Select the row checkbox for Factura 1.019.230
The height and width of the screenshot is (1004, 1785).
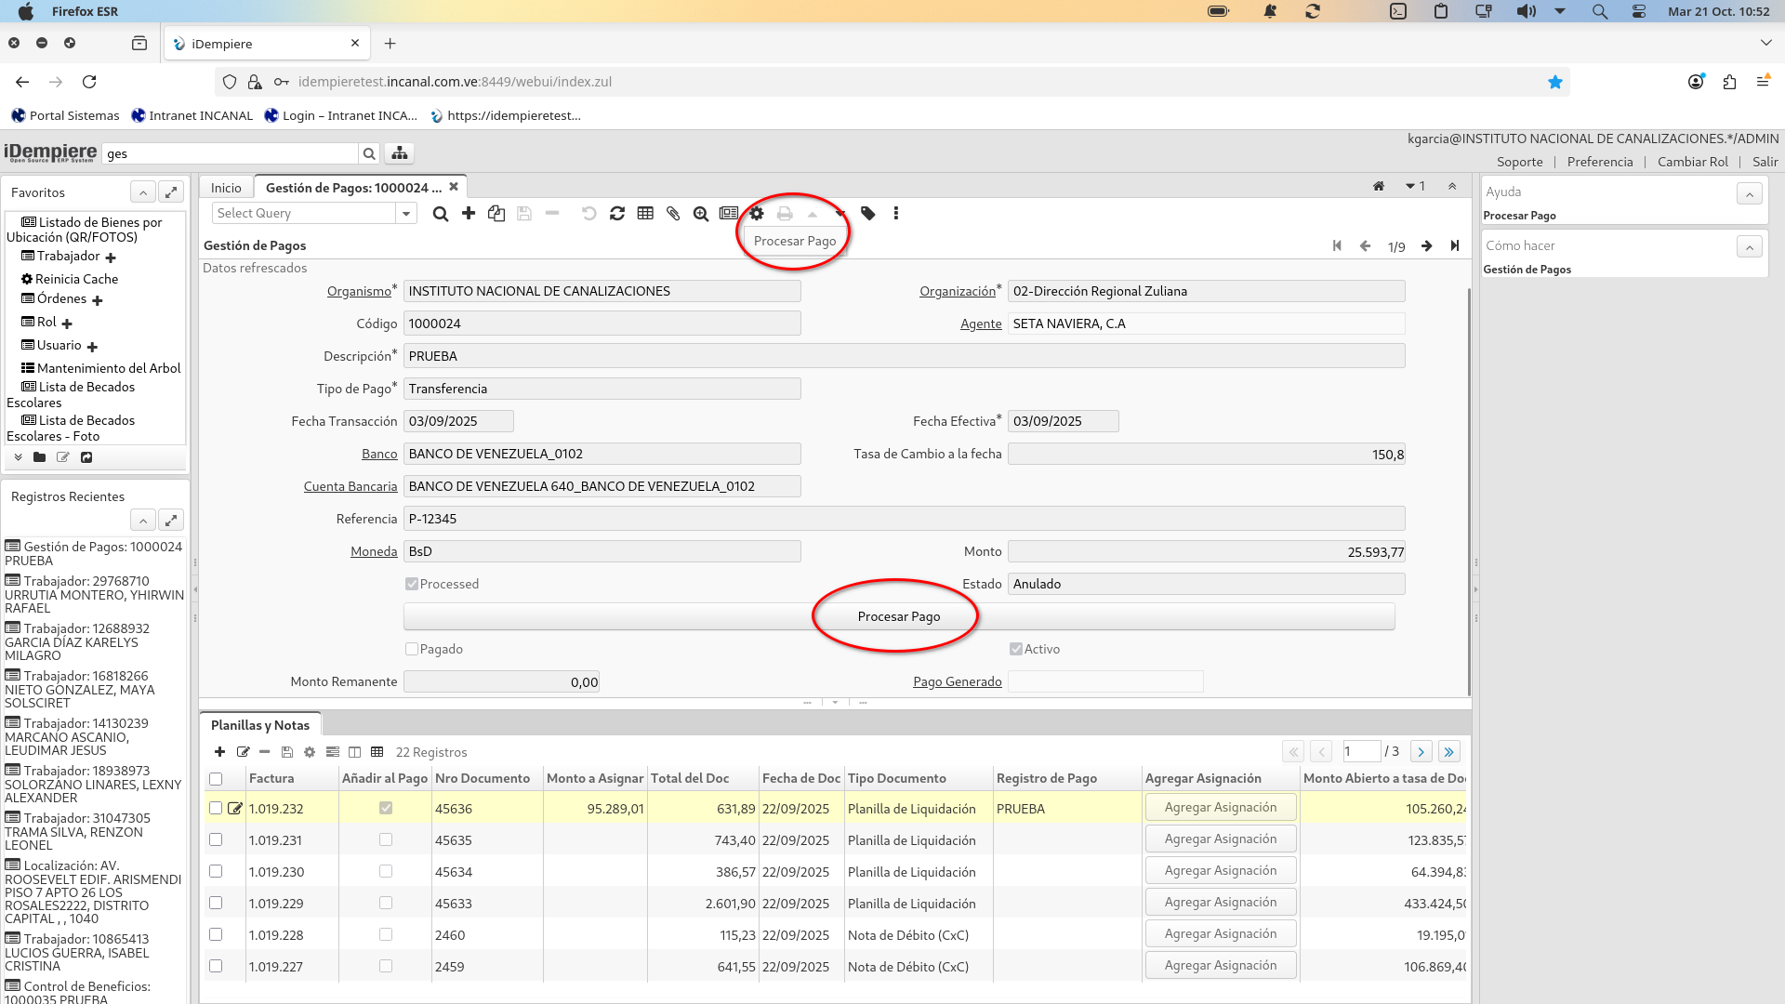click(216, 872)
